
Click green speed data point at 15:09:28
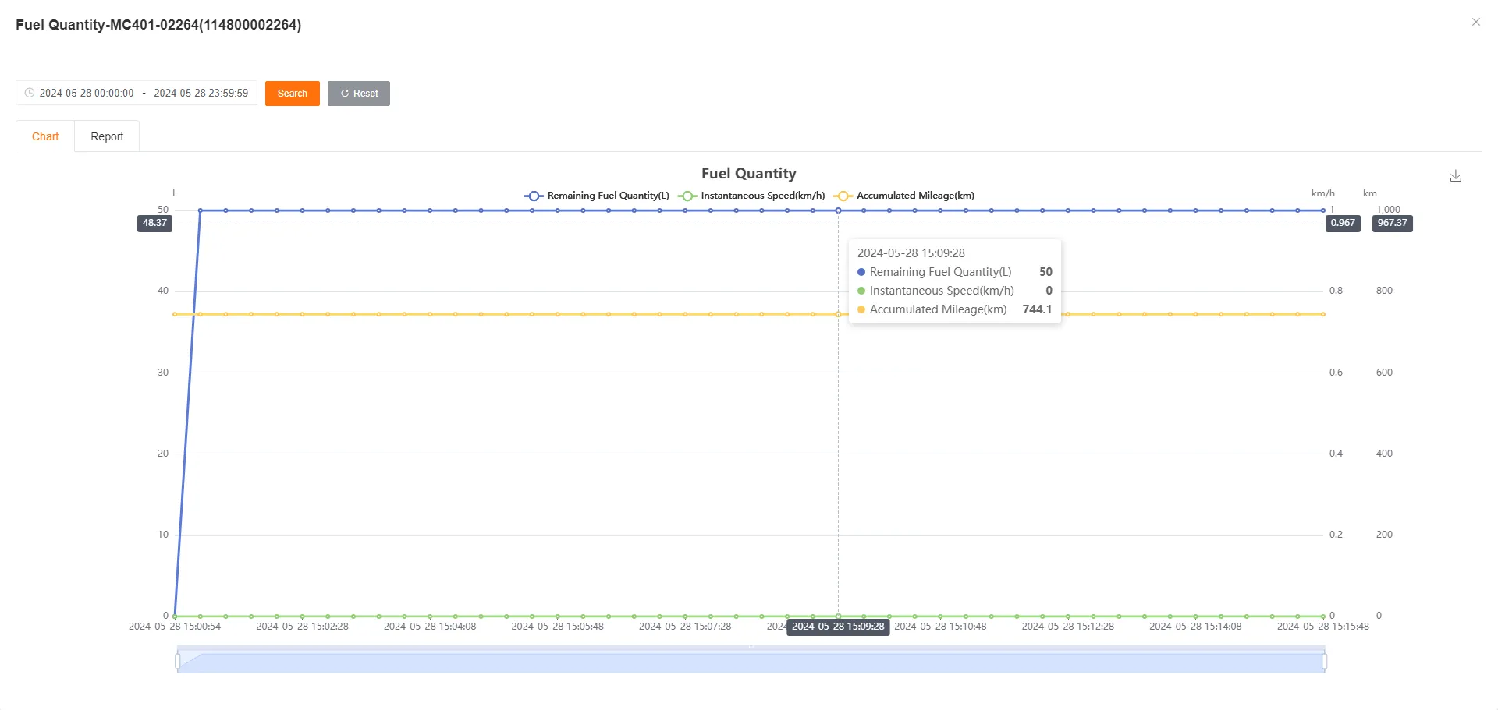pos(838,616)
